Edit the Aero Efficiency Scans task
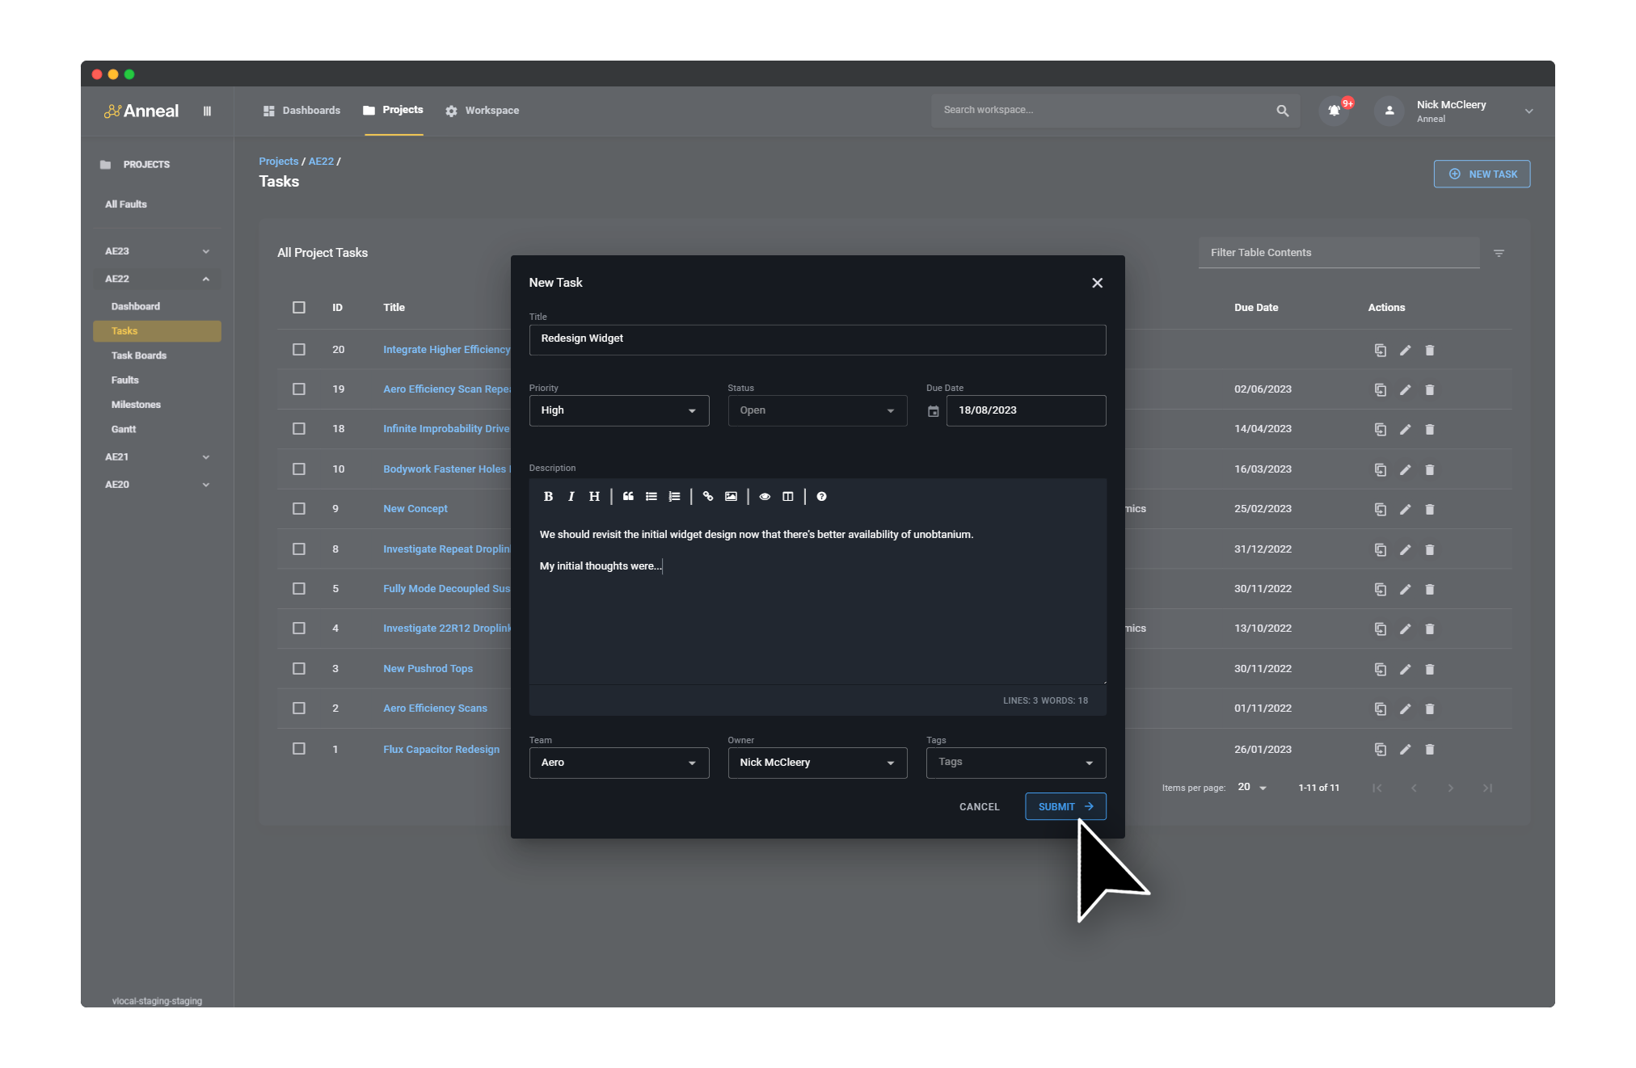 coord(1406,708)
